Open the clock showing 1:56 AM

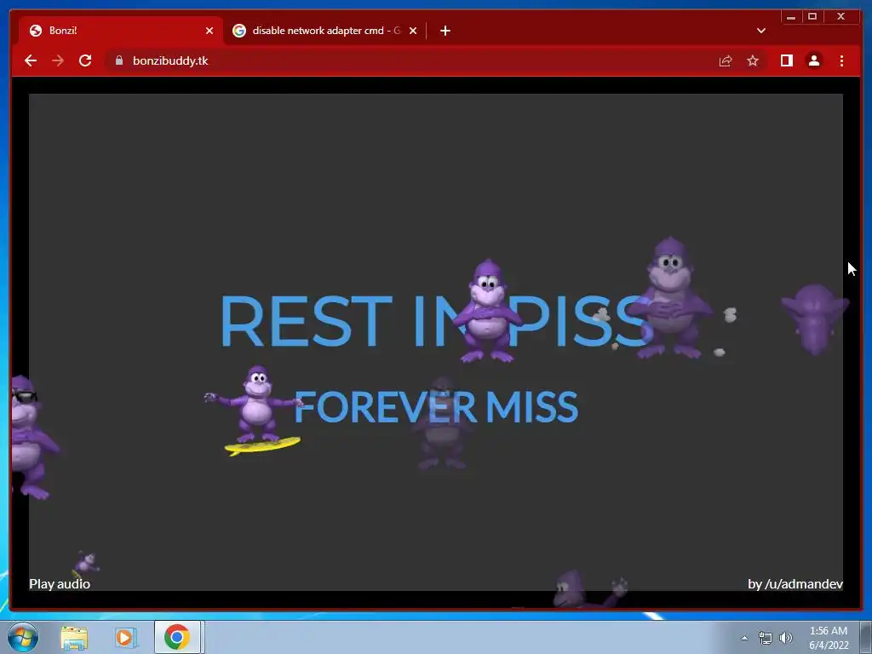pyautogui.click(x=829, y=638)
